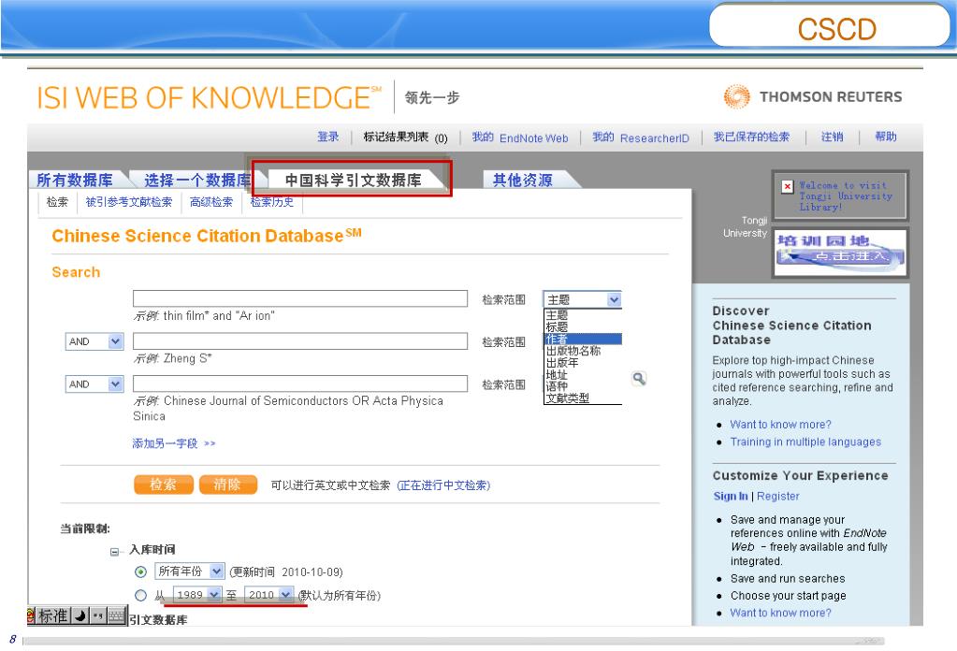Choose 地址 in the dropdown list
The width and height of the screenshot is (957, 651).
(x=582, y=375)
